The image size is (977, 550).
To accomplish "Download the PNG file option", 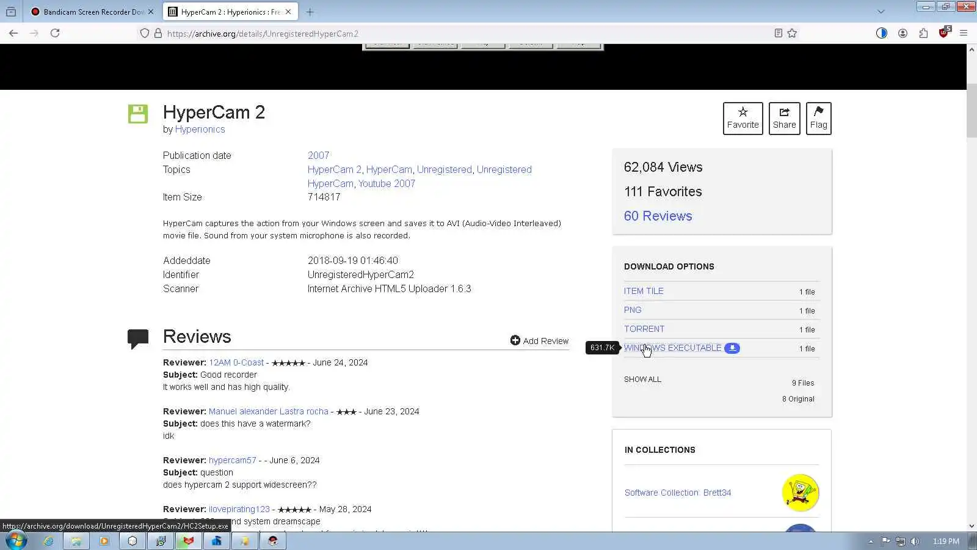I will 633,310.
